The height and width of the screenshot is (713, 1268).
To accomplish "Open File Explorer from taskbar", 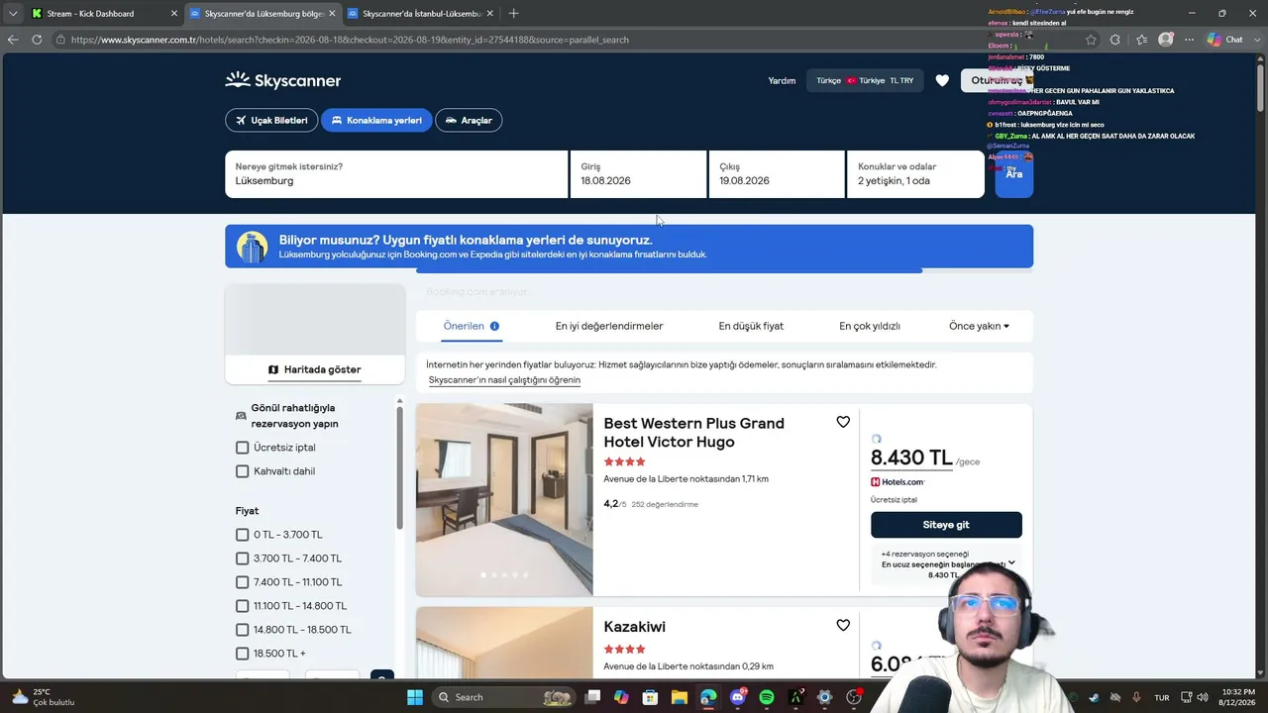I will (680, 697).
